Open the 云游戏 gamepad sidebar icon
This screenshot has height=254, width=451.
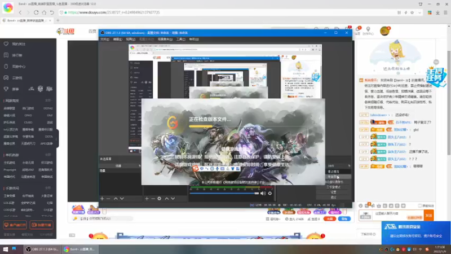point(6,78)
